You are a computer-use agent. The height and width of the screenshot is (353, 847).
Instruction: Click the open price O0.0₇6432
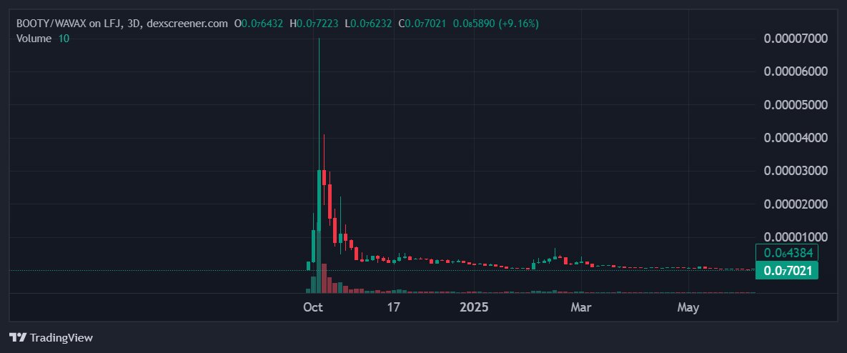tap(259, 24)
